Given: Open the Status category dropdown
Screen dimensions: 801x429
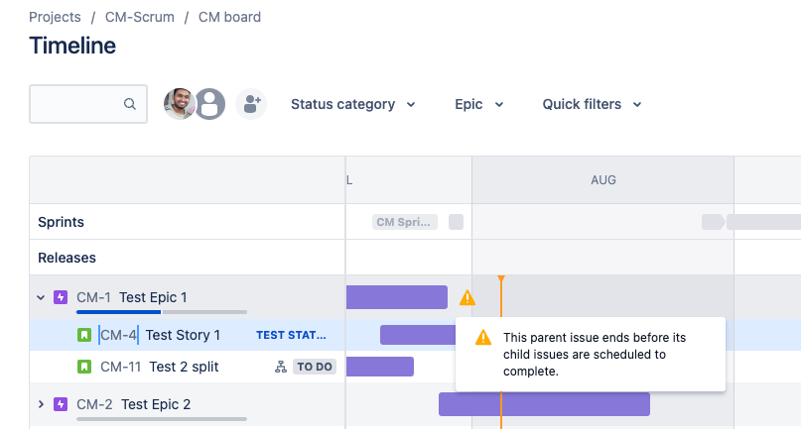Looking at the screenshot, I should click(352, 104).
